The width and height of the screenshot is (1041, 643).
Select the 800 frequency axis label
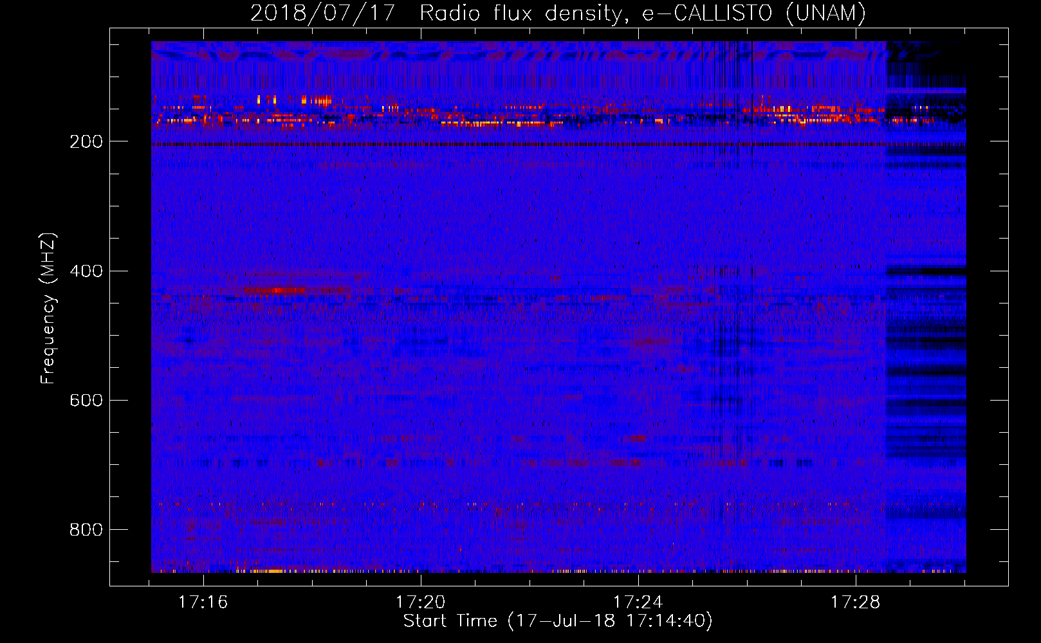[x=86, y=530]
